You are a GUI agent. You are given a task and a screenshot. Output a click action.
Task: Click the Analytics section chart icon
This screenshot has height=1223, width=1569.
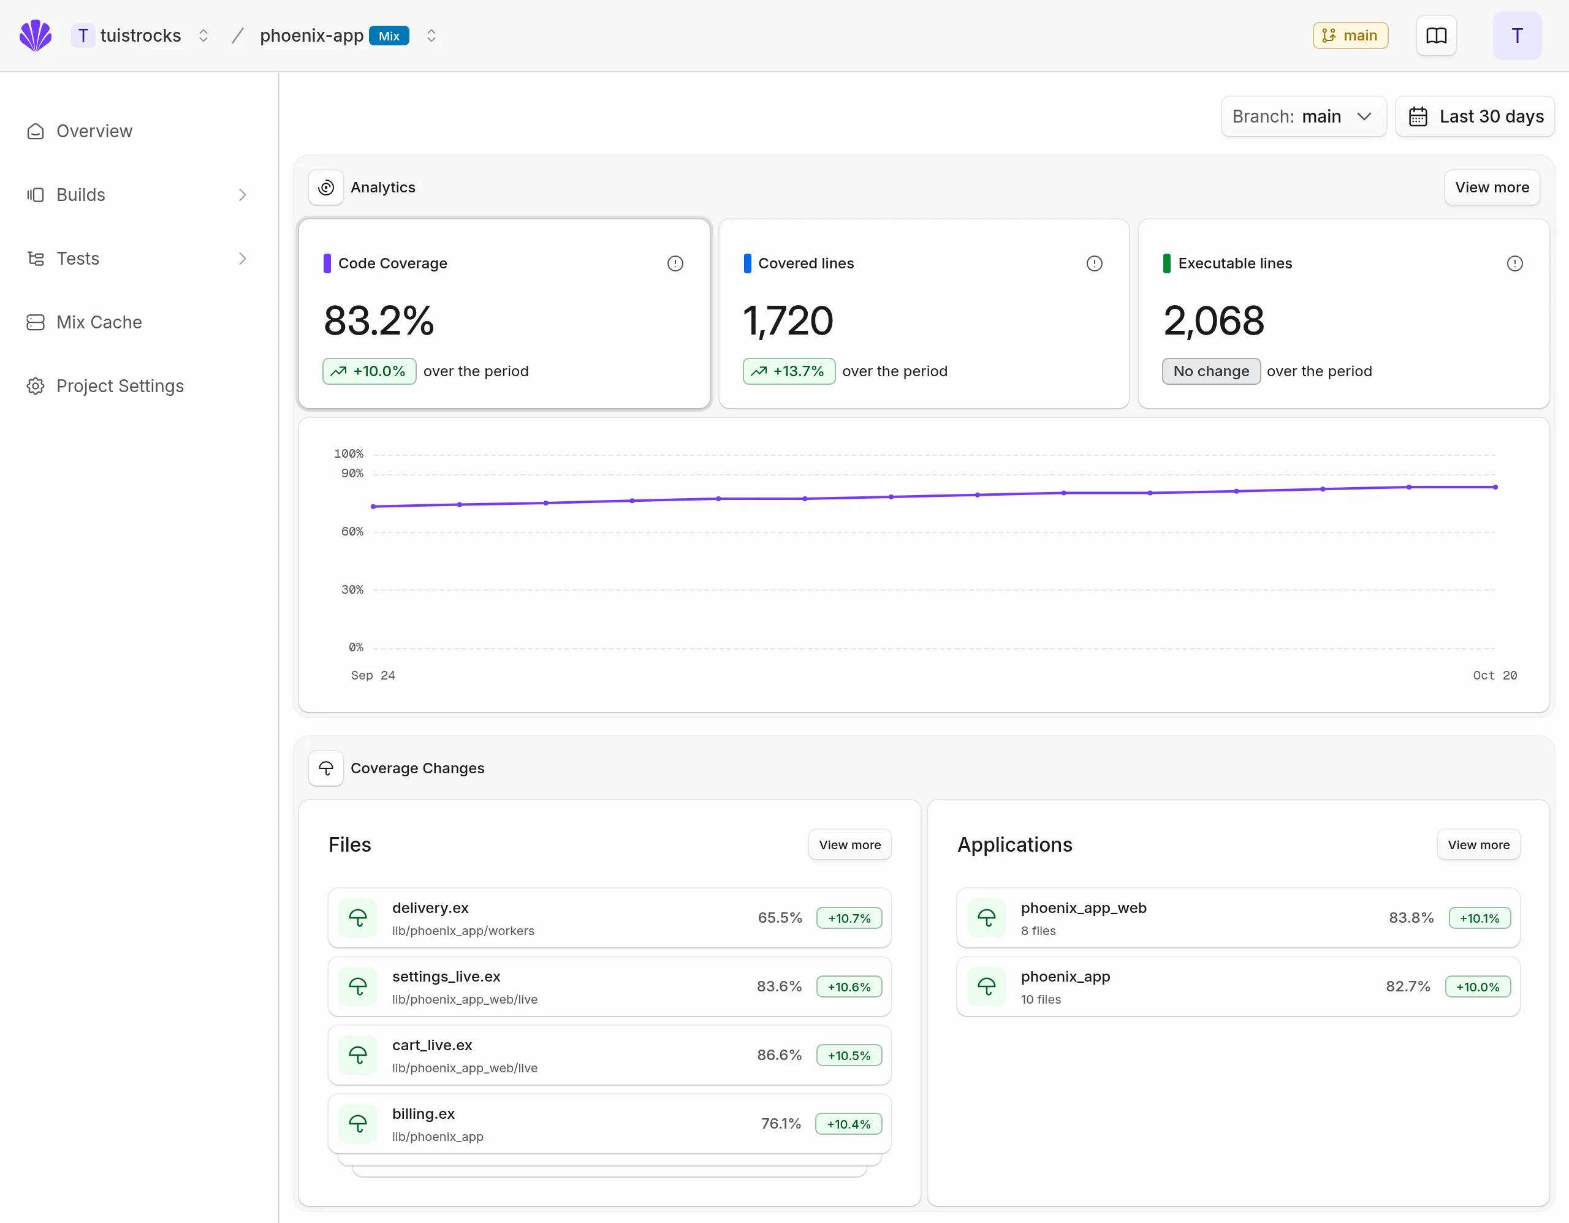tap(326, 187)
